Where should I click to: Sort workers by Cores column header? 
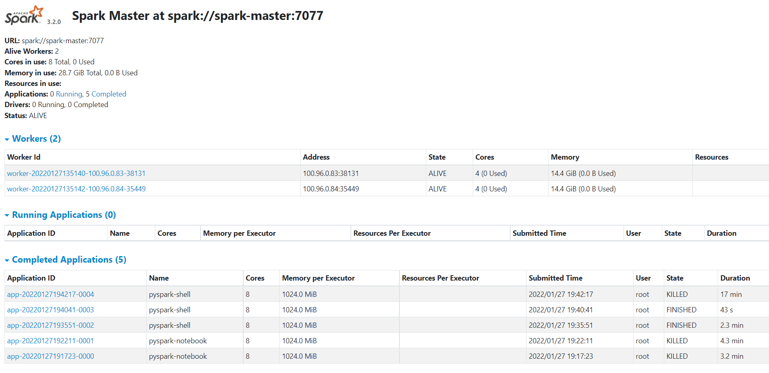tap(485, 157)
